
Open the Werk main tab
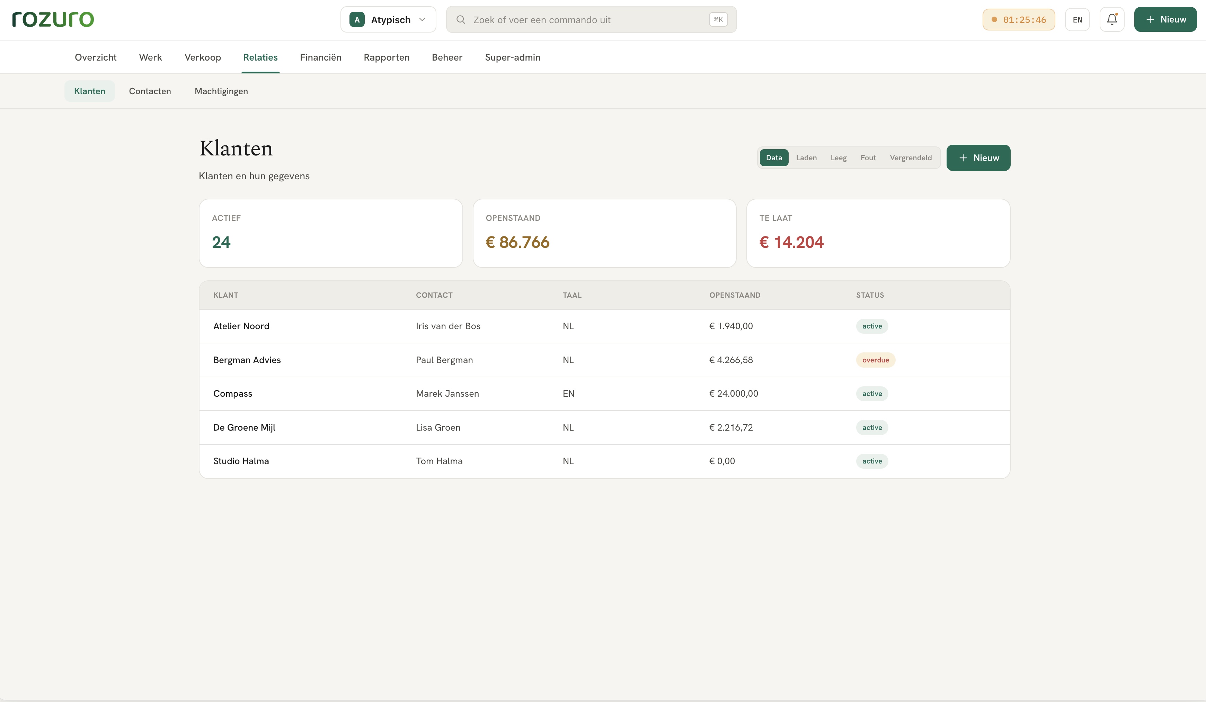pyautogui.click(x=150, y=57)
